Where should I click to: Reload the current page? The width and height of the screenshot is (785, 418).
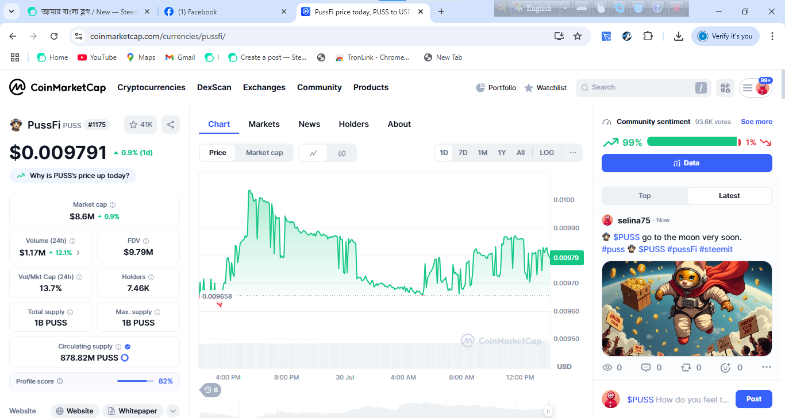[54, 36]
